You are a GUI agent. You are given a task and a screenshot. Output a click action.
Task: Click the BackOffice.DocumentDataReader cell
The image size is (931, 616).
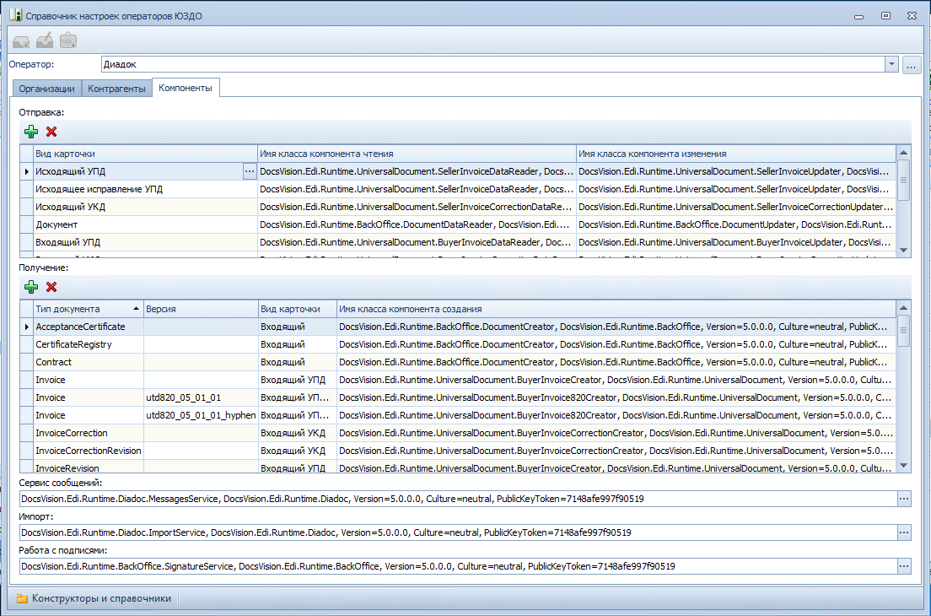coord(417,224)
